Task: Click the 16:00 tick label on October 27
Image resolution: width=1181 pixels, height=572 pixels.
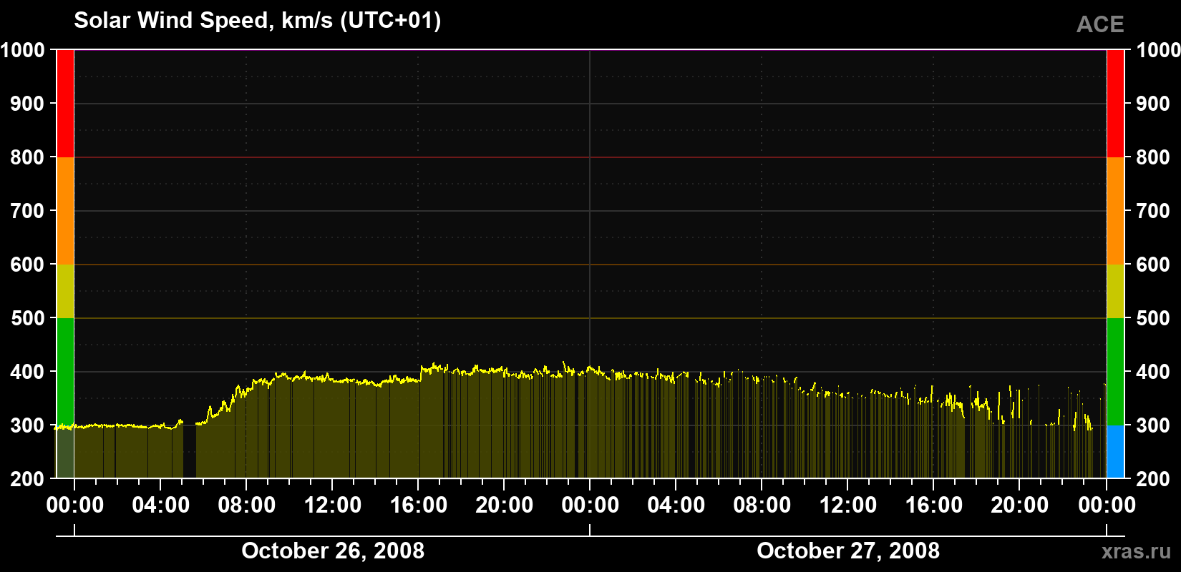Action: pyautogui.click(x=934, y=505)
